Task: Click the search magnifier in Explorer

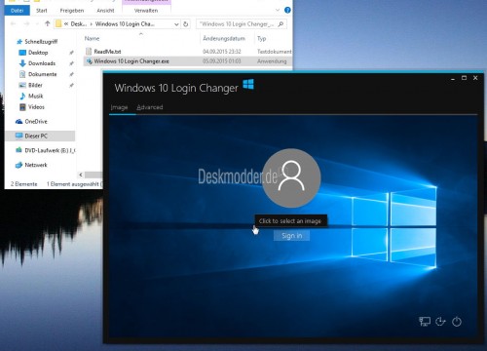Action: [281, 24]
